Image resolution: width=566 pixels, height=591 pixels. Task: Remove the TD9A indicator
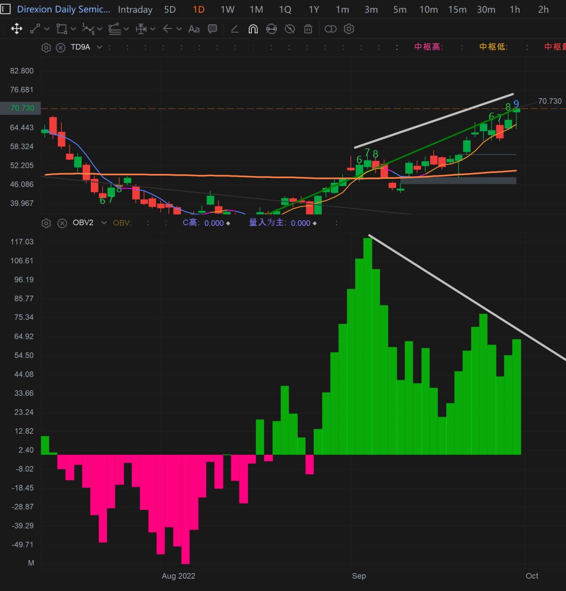(61, 47)
